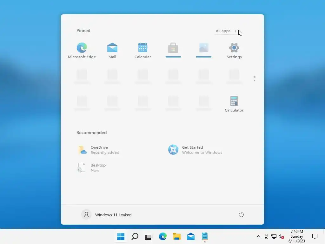Open network status tray icon
The height and width of the screenshot is (244, 325).
[x=274, y=236]
